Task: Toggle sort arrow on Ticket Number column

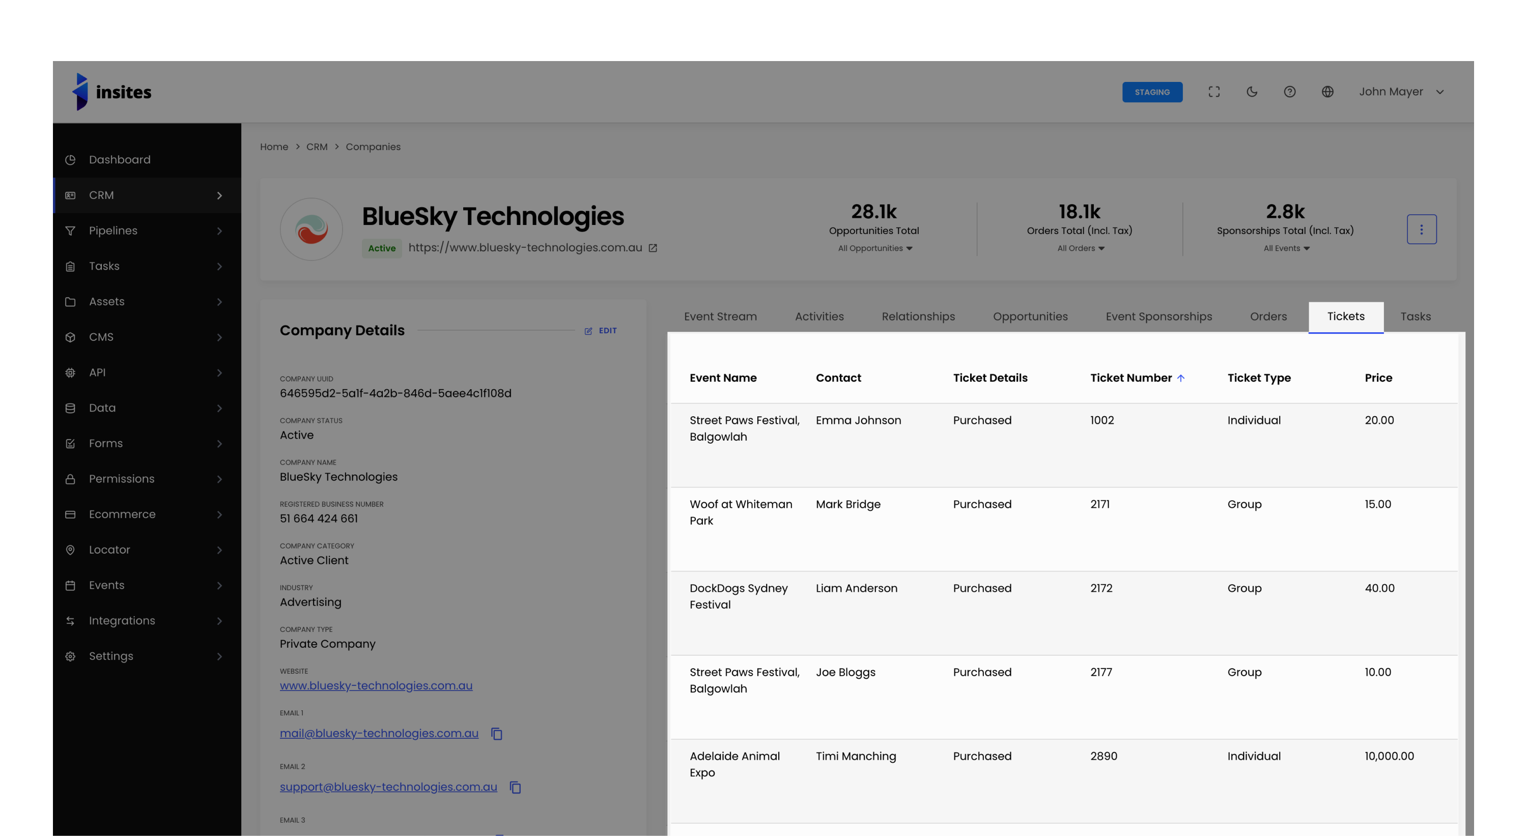Action: 1181,378
